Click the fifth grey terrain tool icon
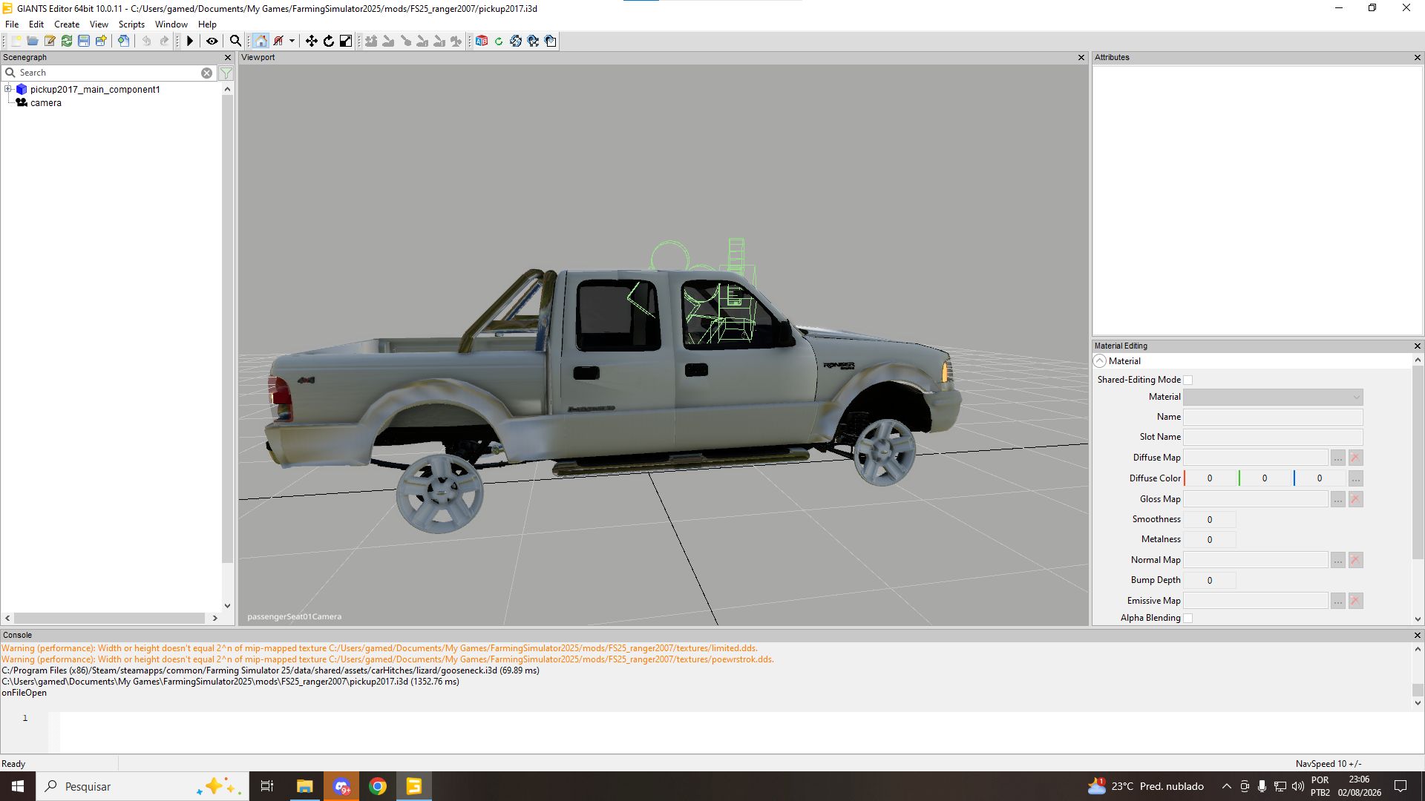1425x801 pixels. [x=439, y=41]
